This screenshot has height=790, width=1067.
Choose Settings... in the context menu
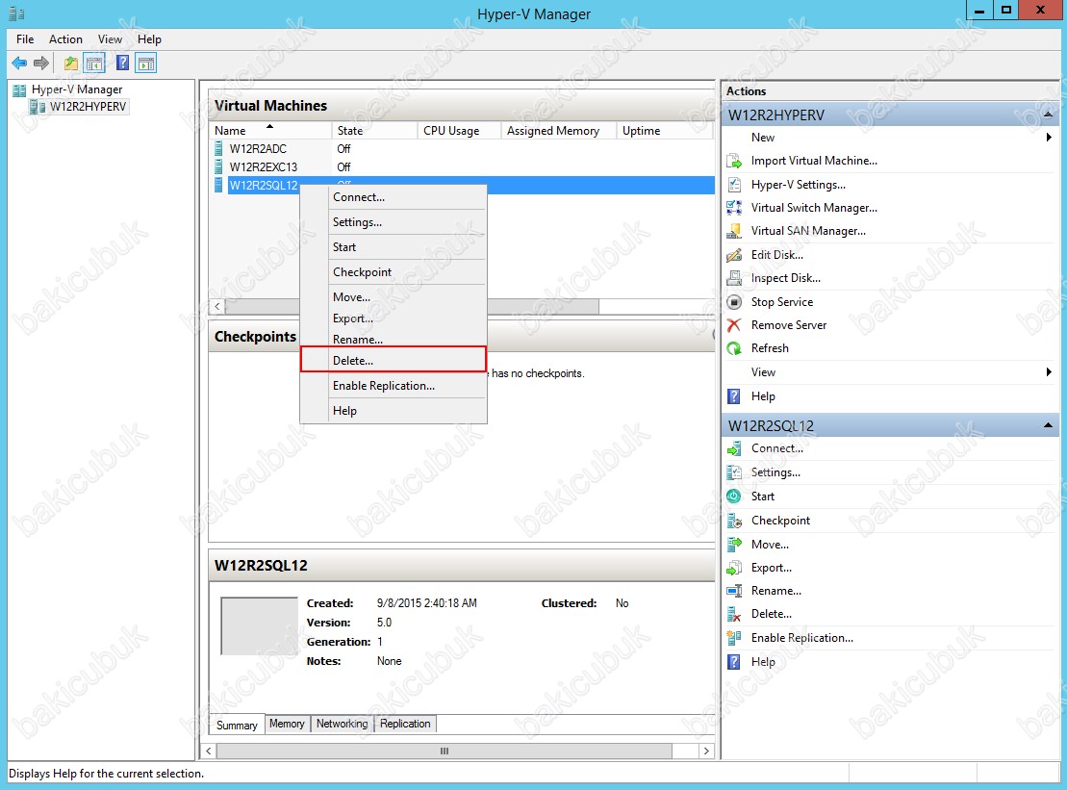pos(394,222)
